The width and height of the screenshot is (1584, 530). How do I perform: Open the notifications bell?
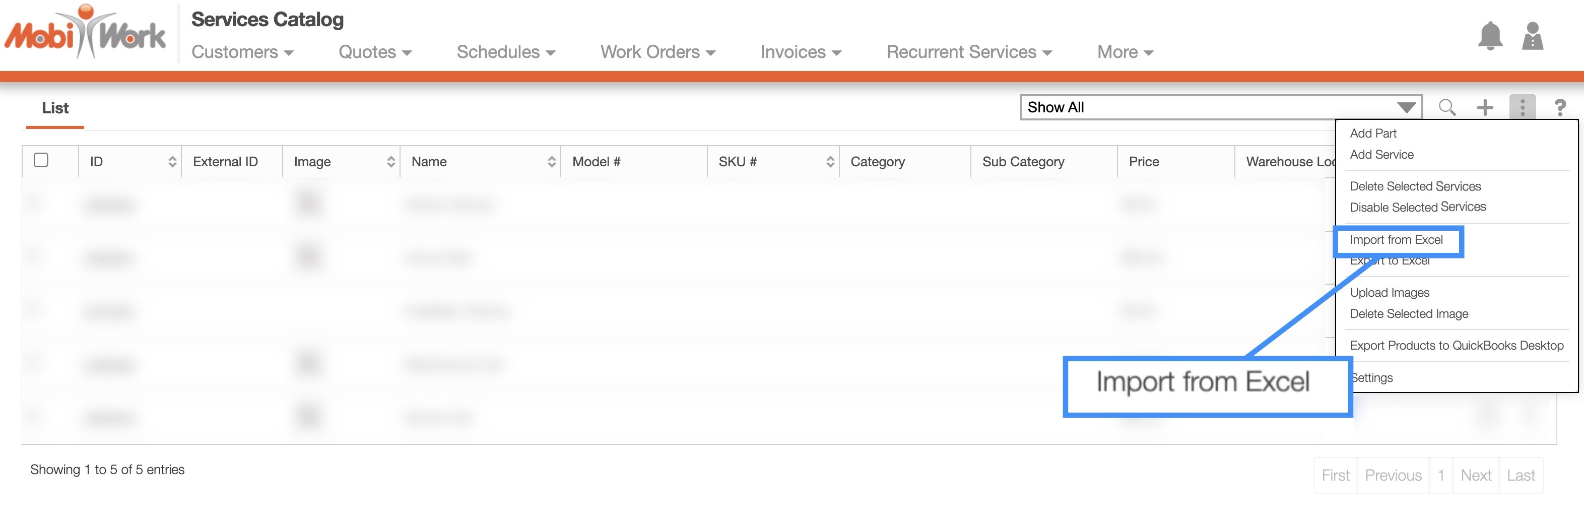1489,36
